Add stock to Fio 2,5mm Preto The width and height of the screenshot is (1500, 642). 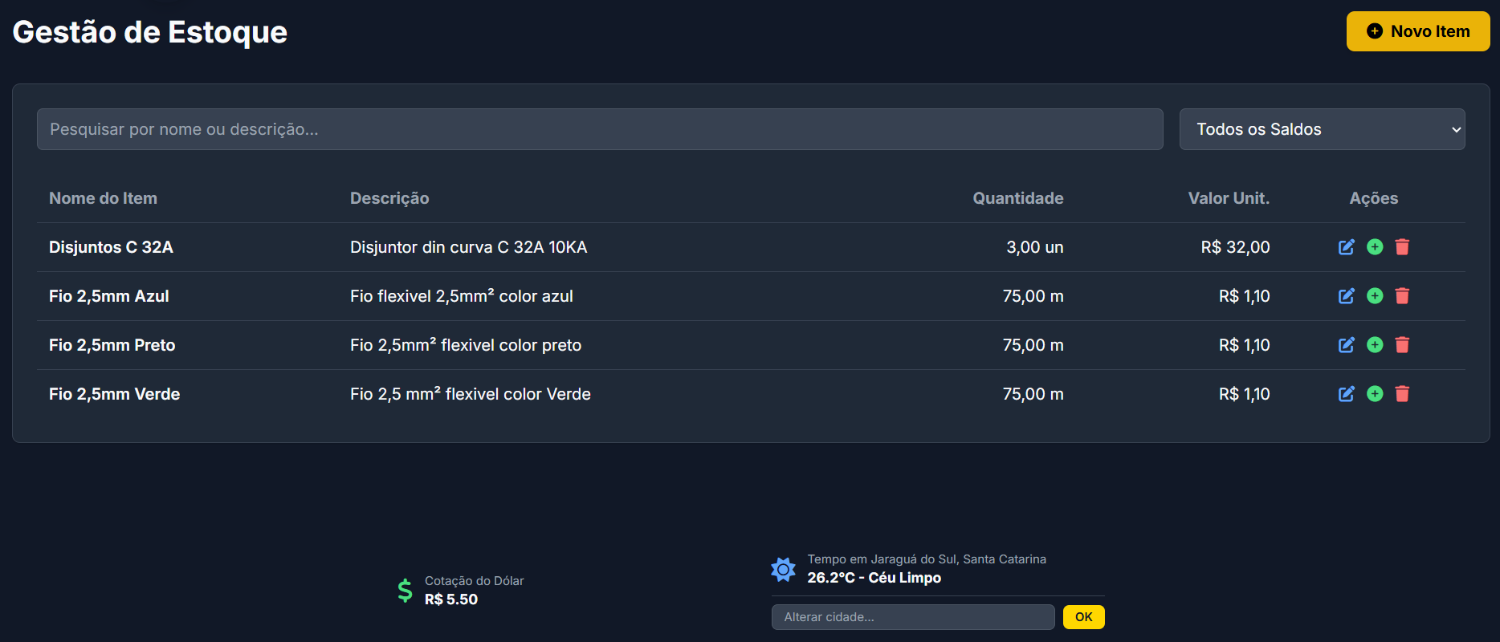1375,345
